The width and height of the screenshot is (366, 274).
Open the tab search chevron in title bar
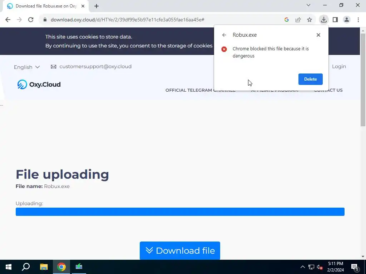click(x=308, y=5)
